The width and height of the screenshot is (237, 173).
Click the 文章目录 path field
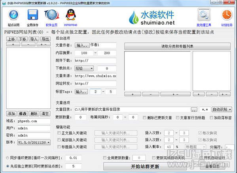click(x=133, y=110)
